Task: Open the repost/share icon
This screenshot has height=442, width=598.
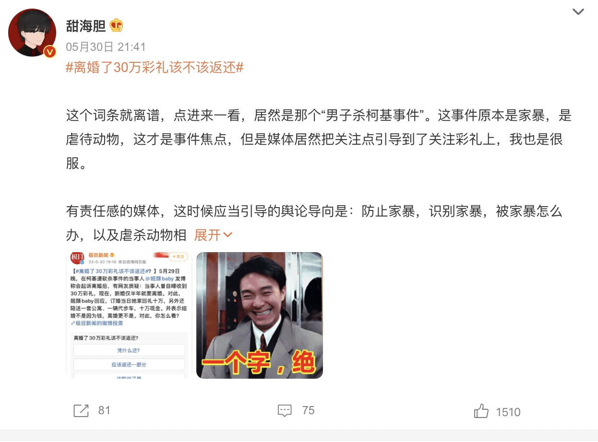Action: pos(81,411)
